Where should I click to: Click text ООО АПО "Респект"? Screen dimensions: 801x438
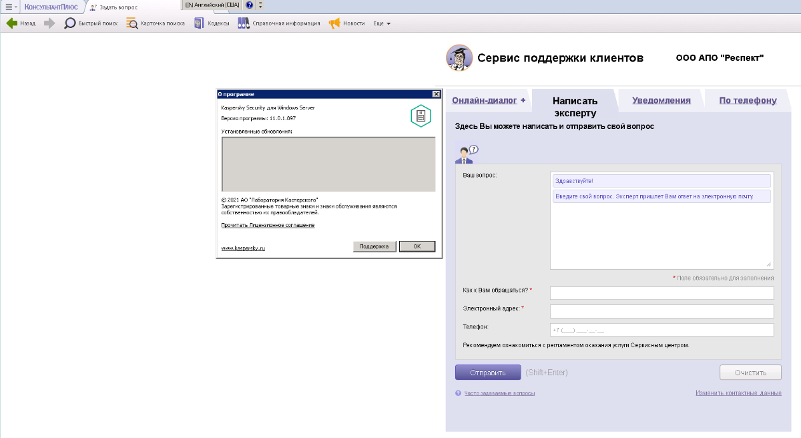coord(720,58)
